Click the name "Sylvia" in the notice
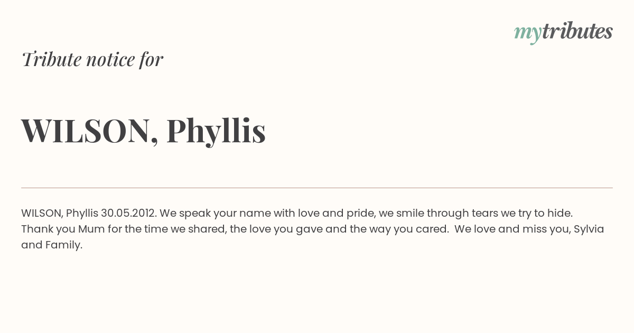 589,229
